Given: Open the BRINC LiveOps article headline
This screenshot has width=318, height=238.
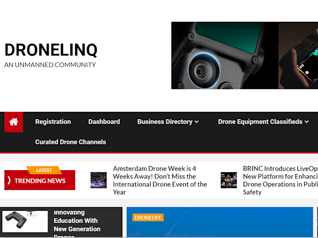Looking at the screenshot, I should (280, 180).
